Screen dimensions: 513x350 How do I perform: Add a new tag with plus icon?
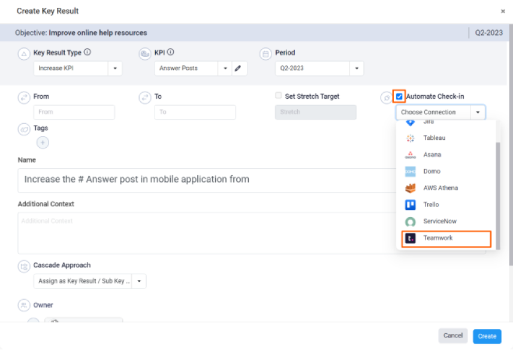click(x=43, y=142)
